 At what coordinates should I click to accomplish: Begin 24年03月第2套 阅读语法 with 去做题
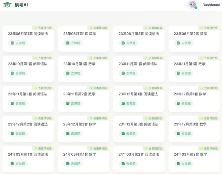[128, 164]
